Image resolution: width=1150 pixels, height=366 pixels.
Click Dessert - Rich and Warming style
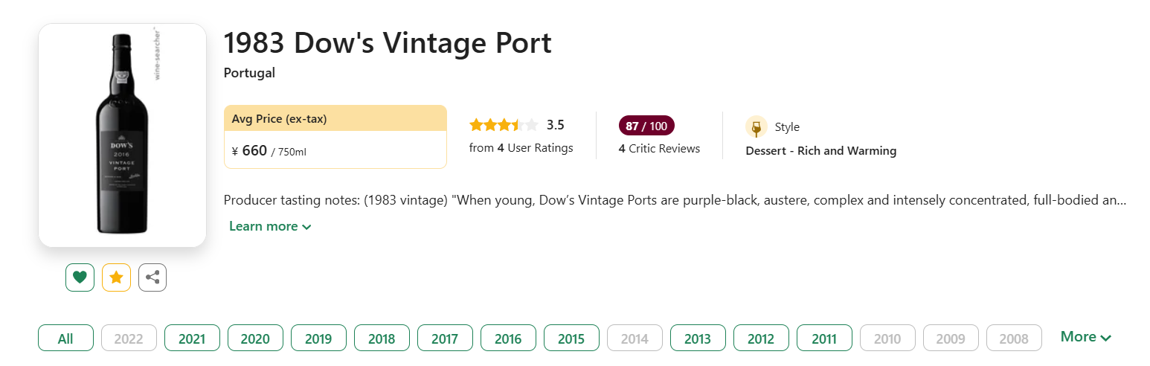click(x=821, y=151)
